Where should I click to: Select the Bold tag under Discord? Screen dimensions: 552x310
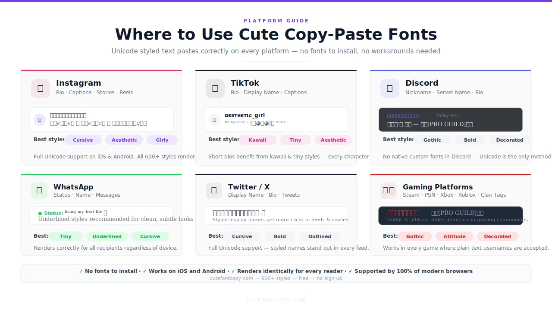(x=470, y=140)
